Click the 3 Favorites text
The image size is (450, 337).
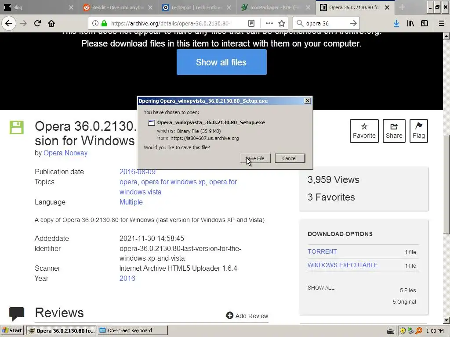point(331,197)
